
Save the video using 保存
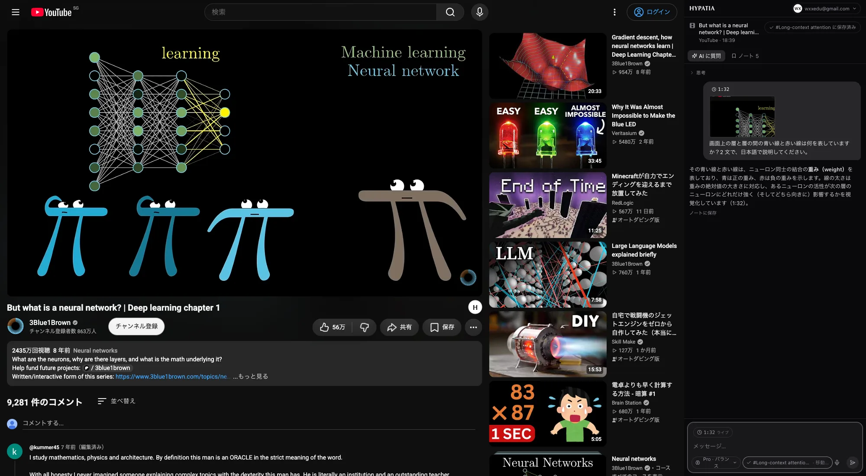(x=442, y=327)
